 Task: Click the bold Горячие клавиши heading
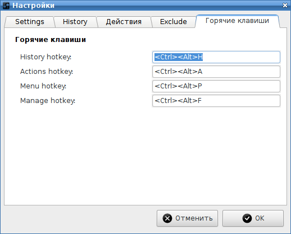(51, 40)
